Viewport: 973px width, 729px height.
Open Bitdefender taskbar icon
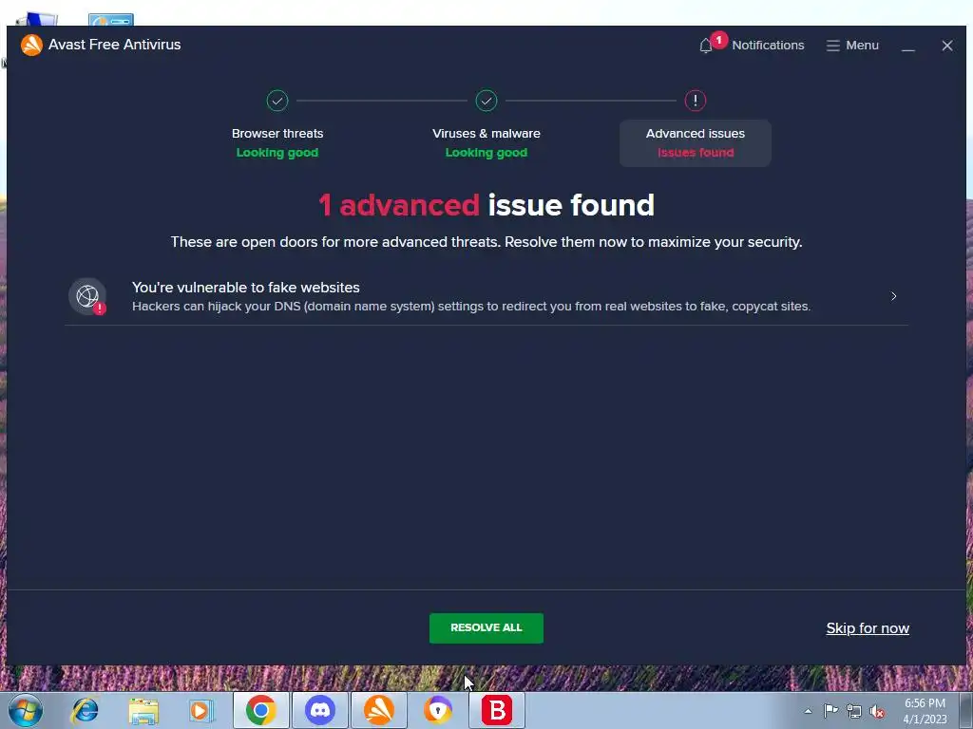click(497, 710)
